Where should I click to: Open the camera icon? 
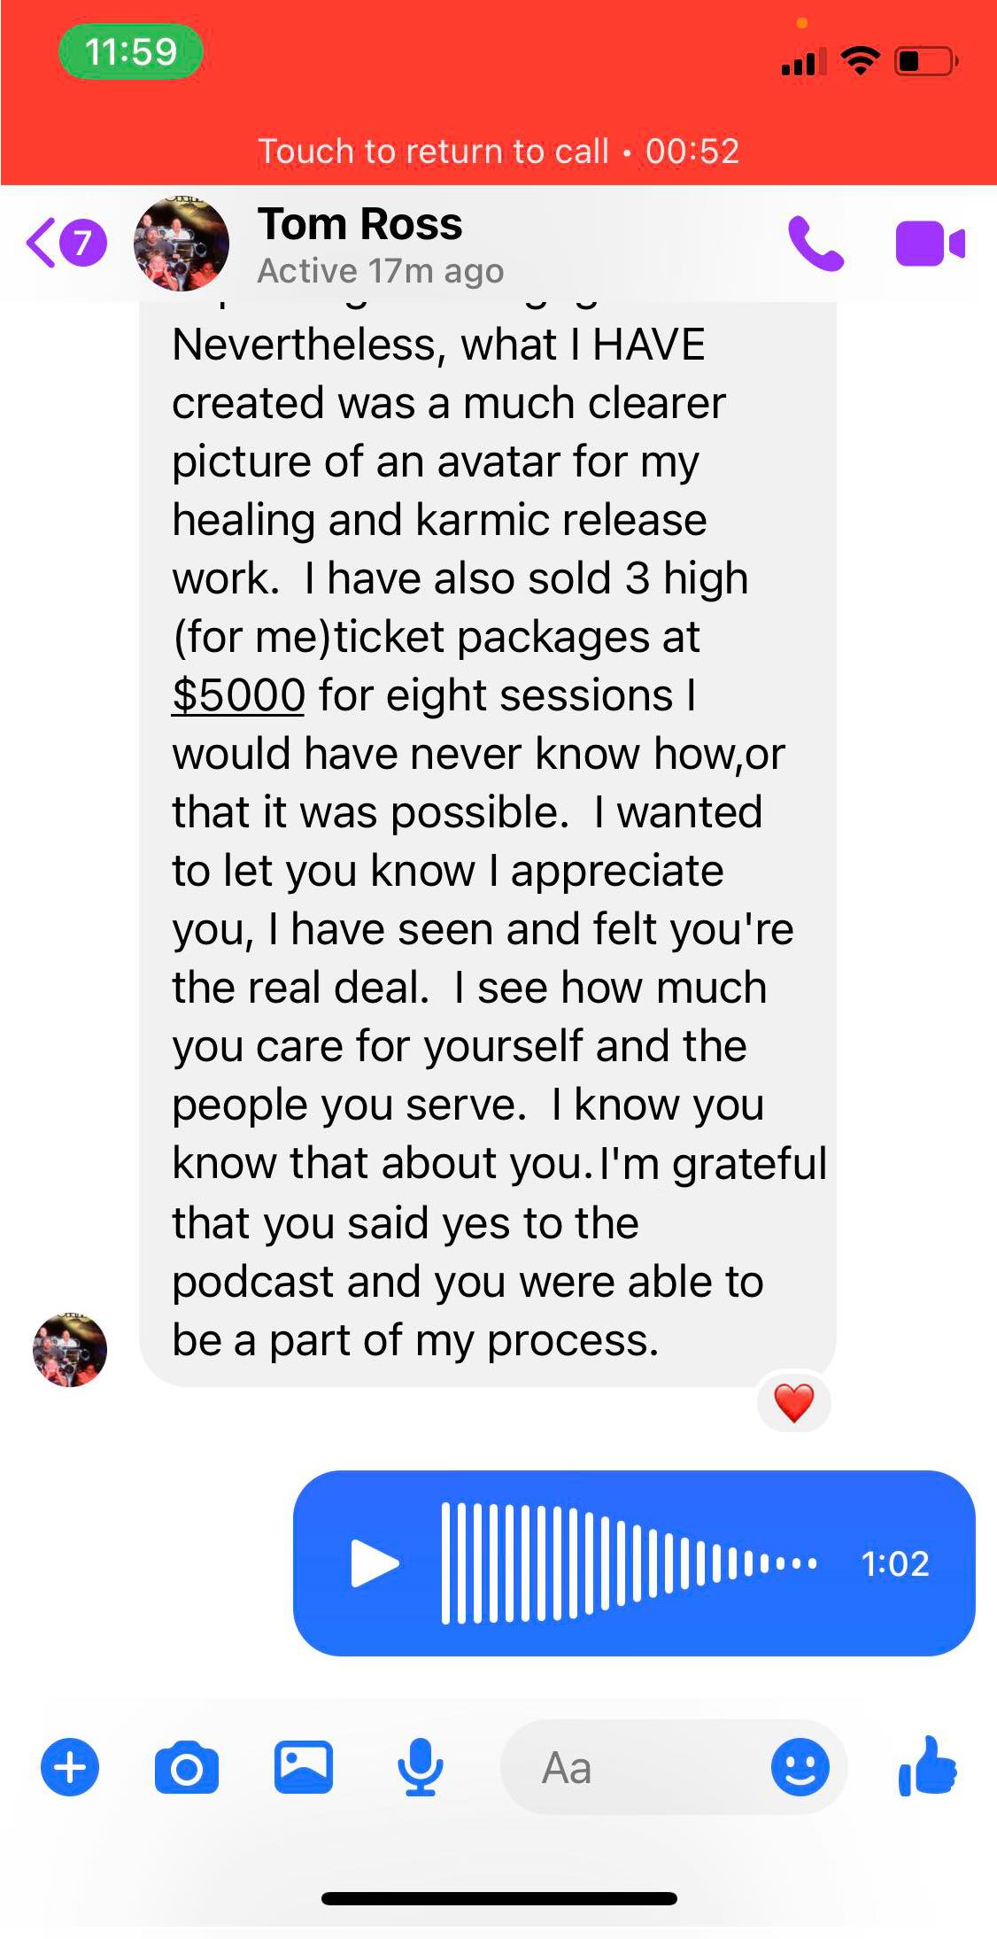click(187, 1767)
